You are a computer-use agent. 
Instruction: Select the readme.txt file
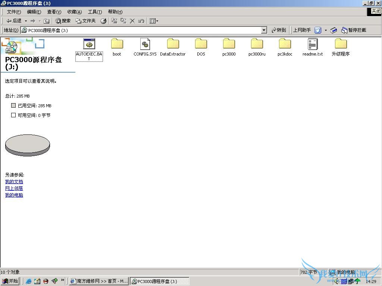[312, 44]
